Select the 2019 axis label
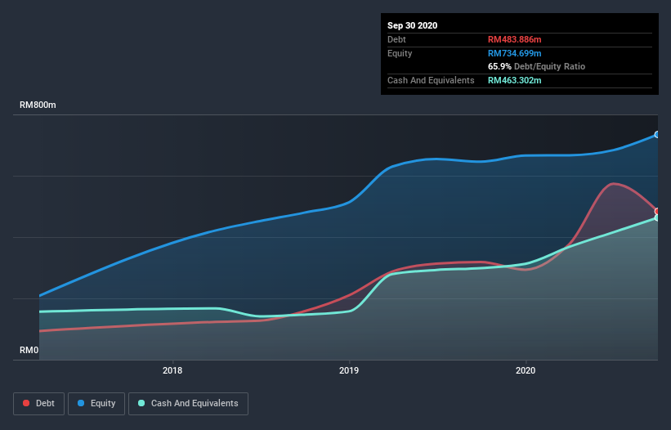Viewport: 671px width, 430px height. point(349,370)
